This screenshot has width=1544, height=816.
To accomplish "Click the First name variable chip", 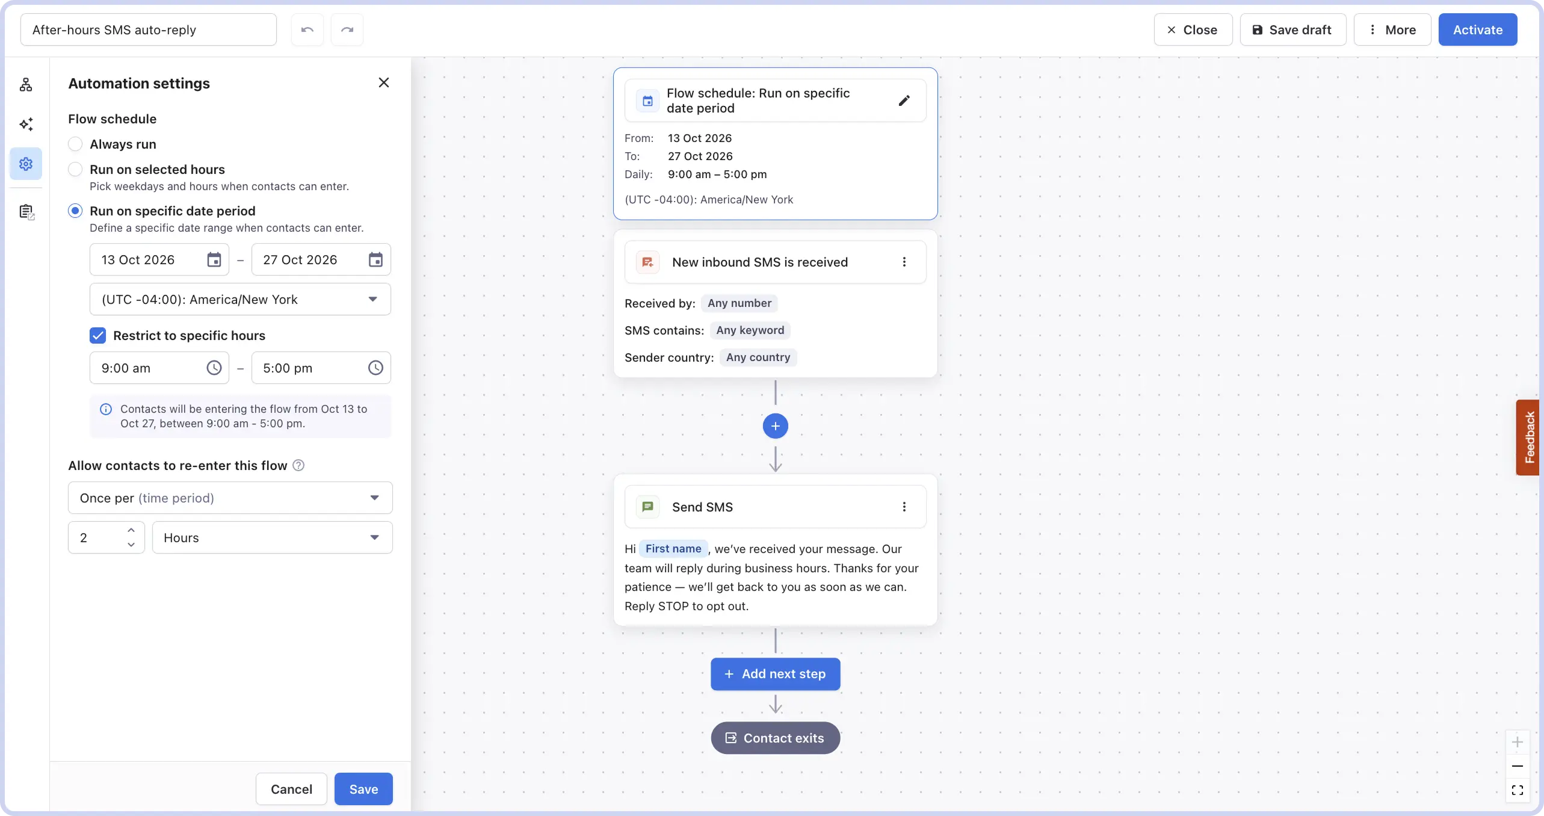I will coord(673,549).
